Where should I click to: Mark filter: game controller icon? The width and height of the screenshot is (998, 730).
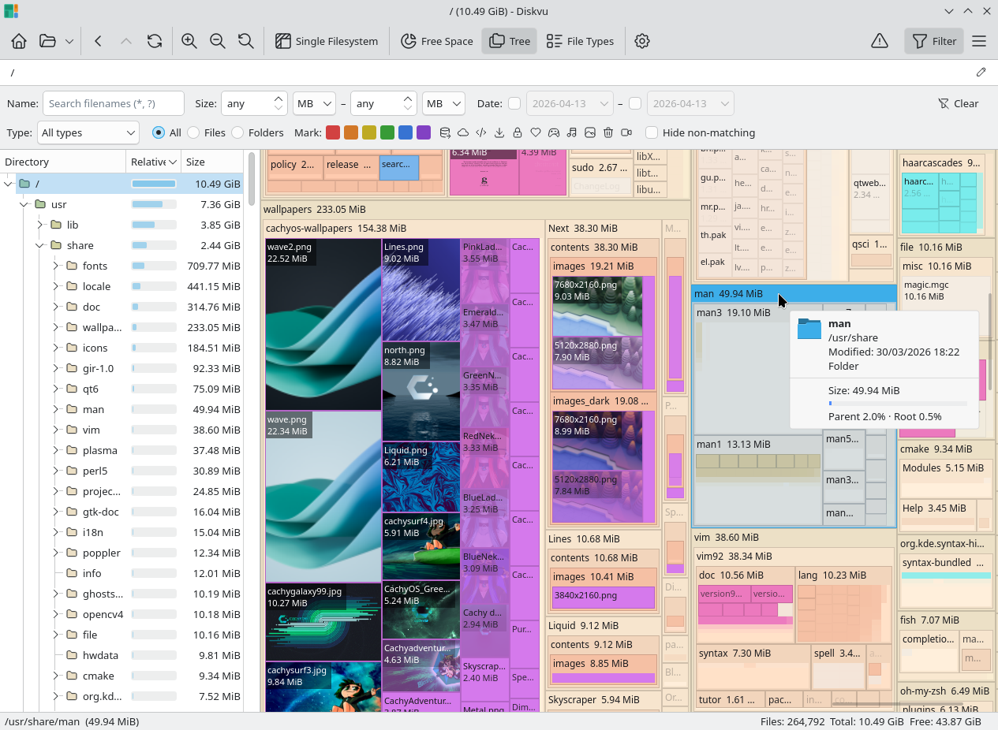pyautogui.click(x=554, y=132)
